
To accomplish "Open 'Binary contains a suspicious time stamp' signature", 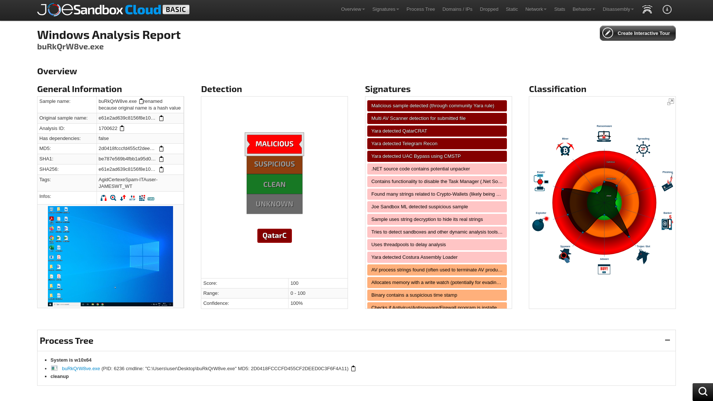I will 437,295.
